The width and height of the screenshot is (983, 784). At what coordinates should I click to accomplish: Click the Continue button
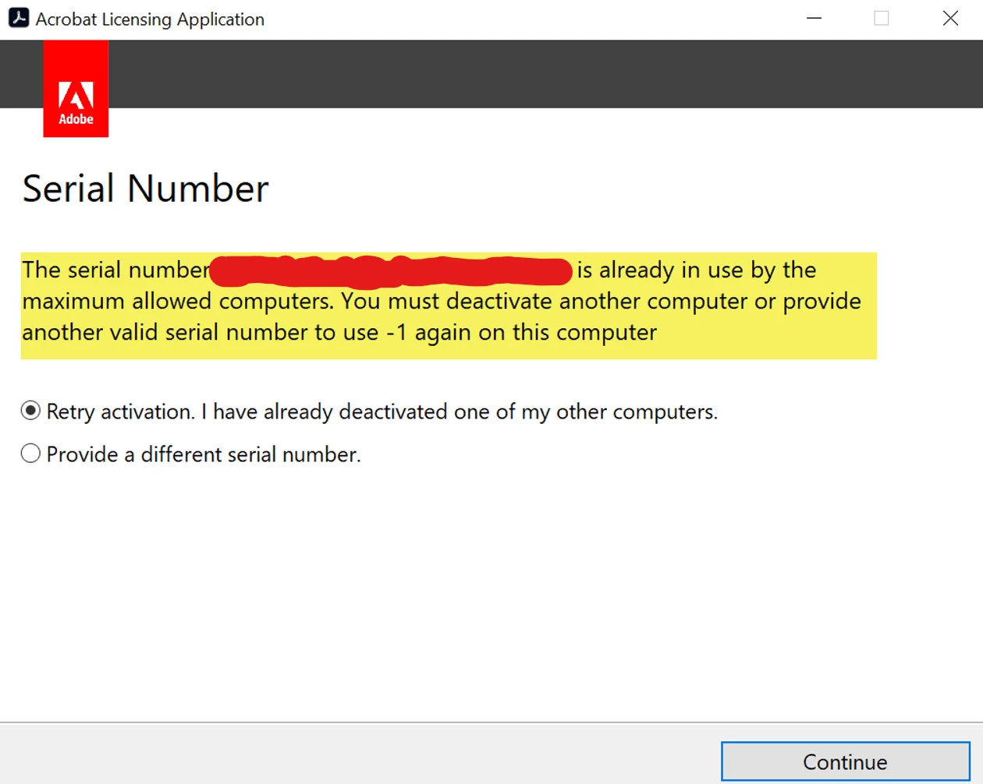pos(846,761)
